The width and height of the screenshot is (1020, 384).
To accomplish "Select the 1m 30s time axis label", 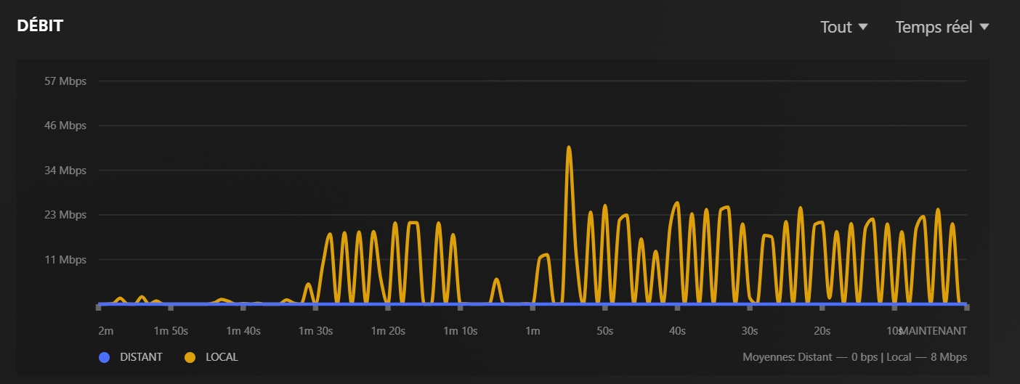I will [x=315, y=331].
